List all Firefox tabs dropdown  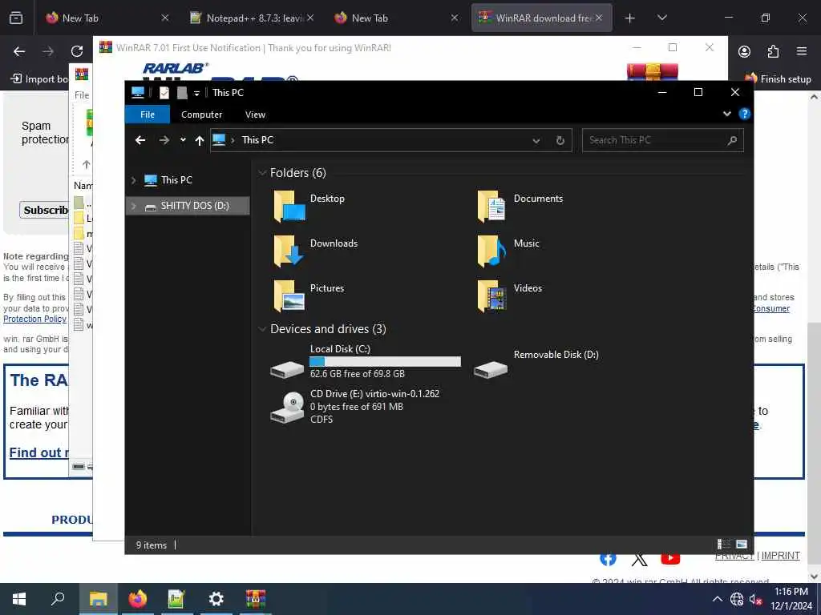pos(661,18)
